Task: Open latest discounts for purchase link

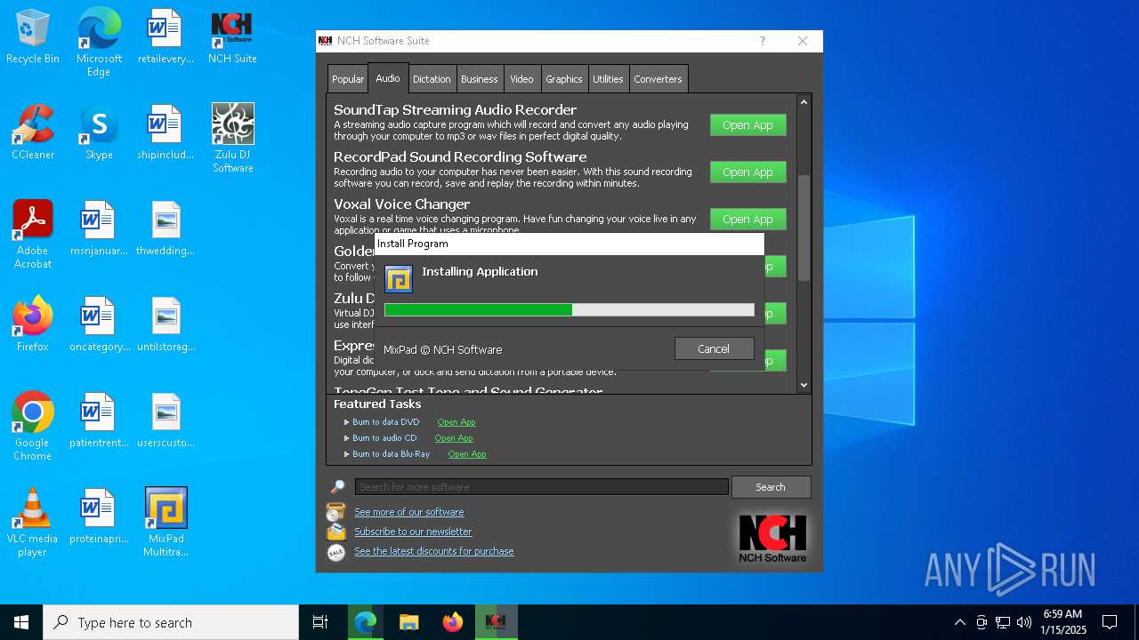Action: point(433,551)
